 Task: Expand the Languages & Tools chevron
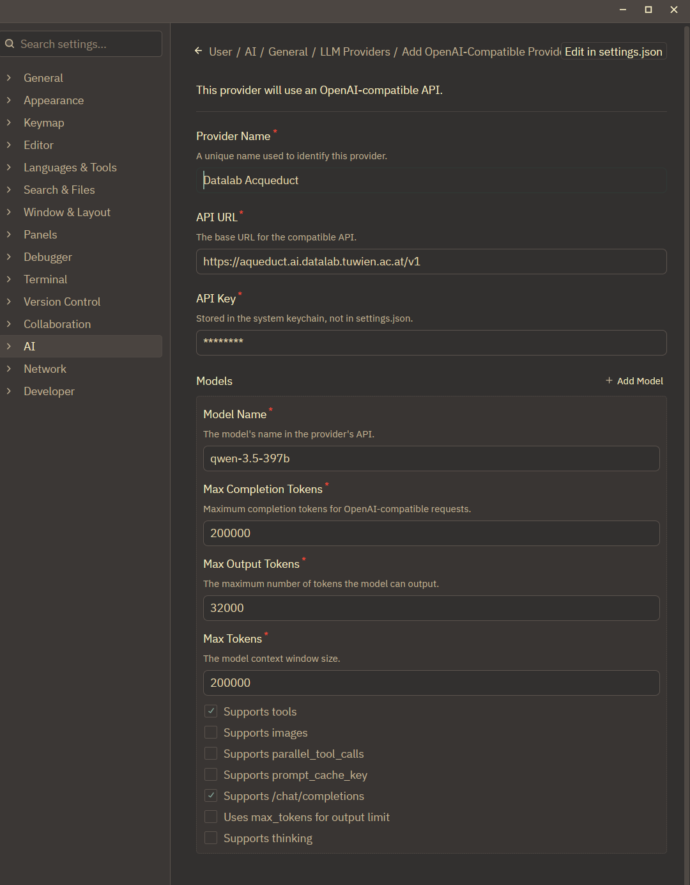coord(9,167)
